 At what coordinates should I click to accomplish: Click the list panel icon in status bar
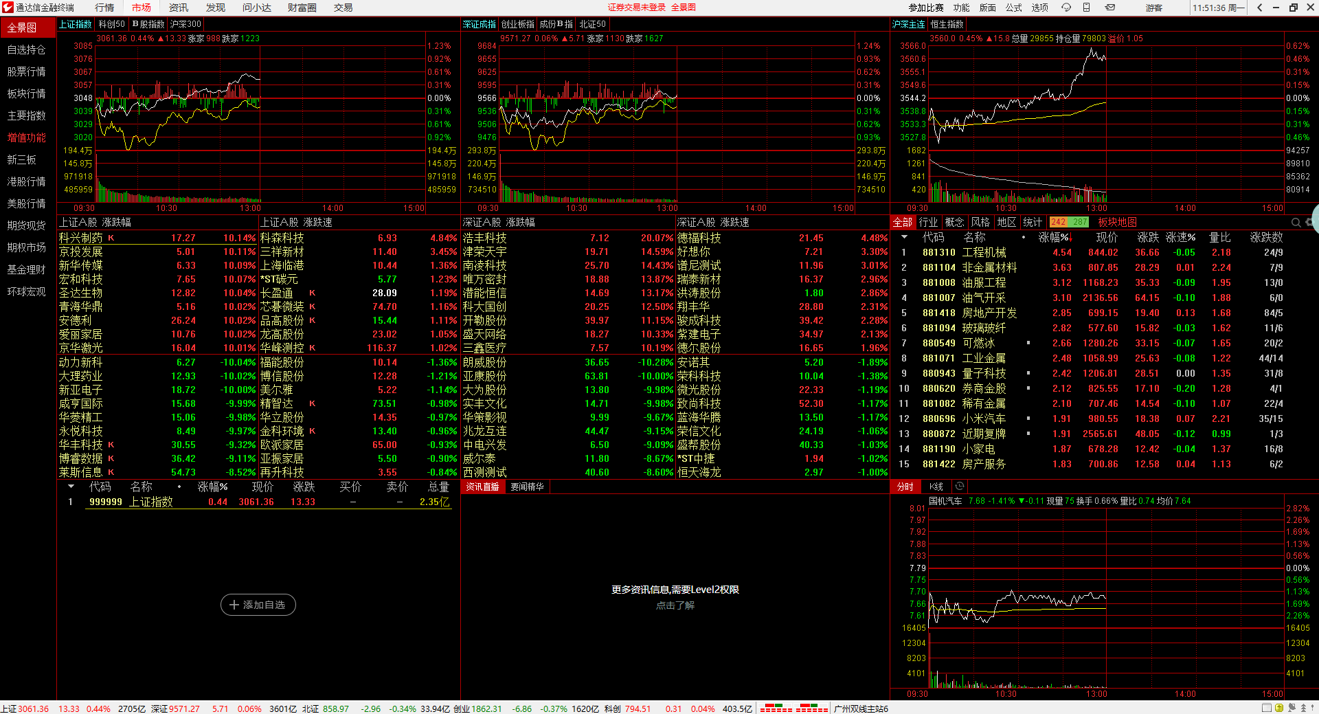(1267, 708)
